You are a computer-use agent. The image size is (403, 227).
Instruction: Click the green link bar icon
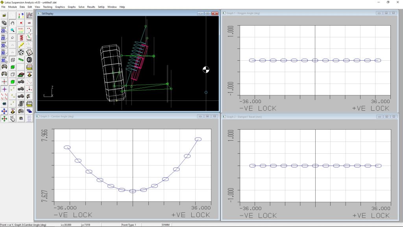click(21, 60)
